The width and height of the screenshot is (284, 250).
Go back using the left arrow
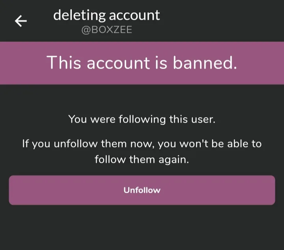point(21,21)
